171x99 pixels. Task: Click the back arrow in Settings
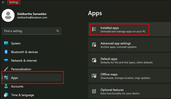(x=3, y=2)
